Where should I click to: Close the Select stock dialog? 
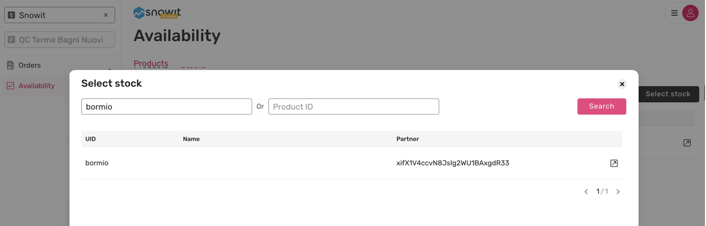[x=622, y=84]
